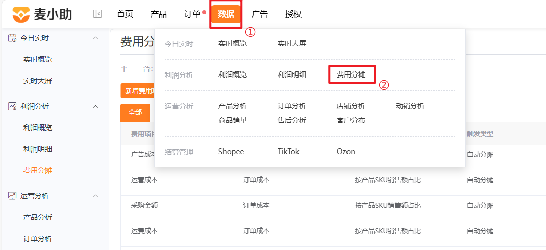This screenshot has height=250, width=546.
Task: Click the 新增费用 orange button
Action: click(x=138, y=91)
